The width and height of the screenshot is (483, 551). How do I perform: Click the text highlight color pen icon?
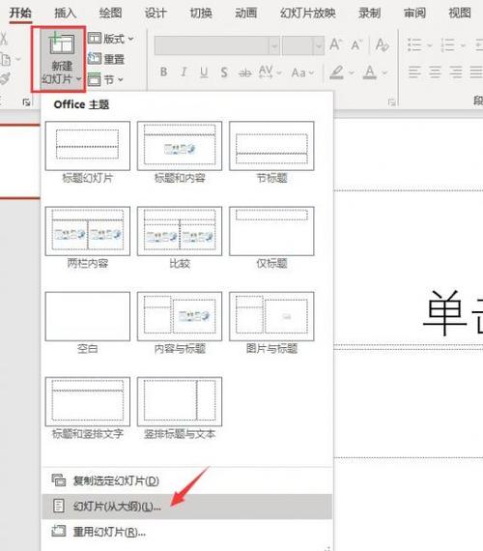(x=336, y=72)
